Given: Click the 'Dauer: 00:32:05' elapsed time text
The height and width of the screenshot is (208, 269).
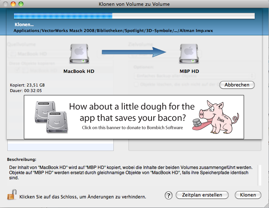Looking at the screenshot, I should coord(26,91).
